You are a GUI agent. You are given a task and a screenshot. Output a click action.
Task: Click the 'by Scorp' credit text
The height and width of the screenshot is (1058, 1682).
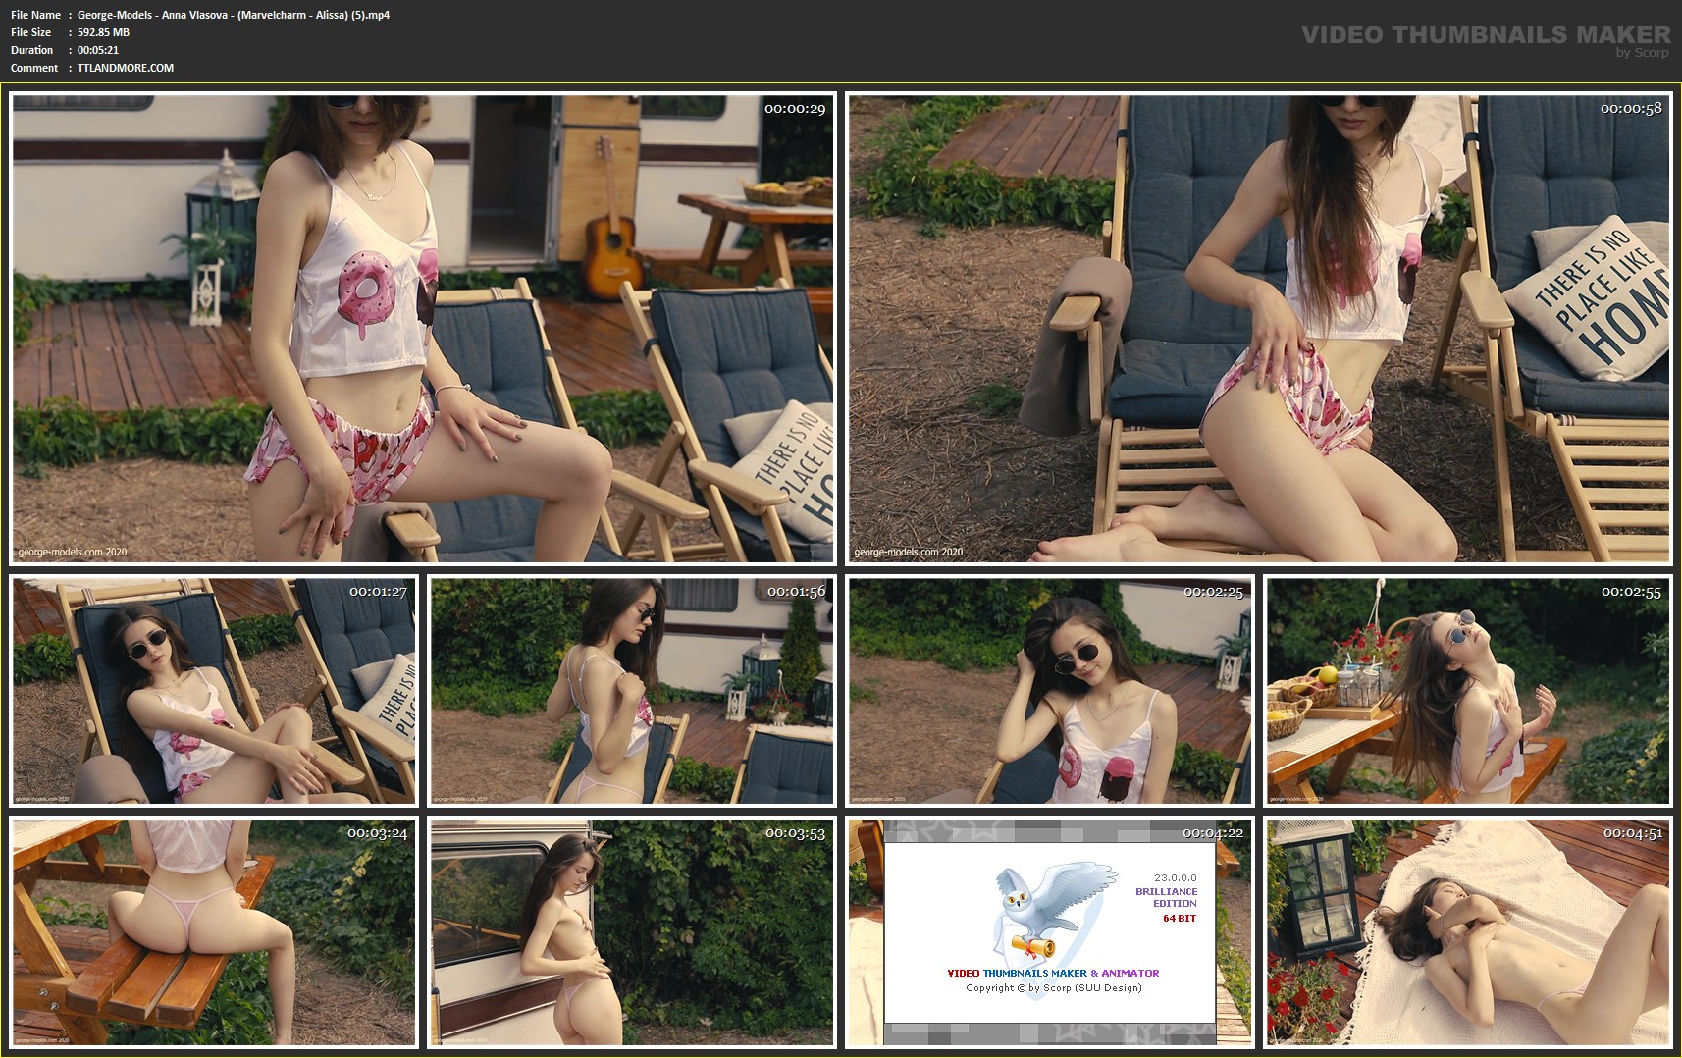click(1642, 53)
